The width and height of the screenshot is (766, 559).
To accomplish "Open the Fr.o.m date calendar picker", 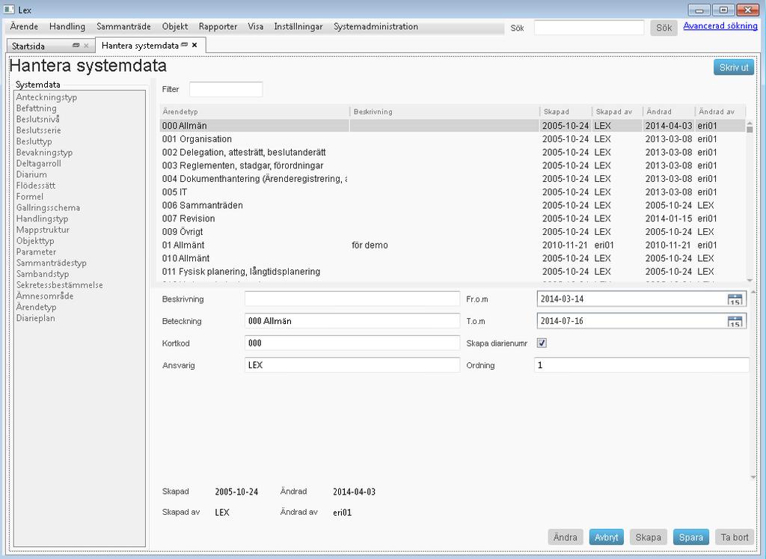I will (x=735, y=299).
